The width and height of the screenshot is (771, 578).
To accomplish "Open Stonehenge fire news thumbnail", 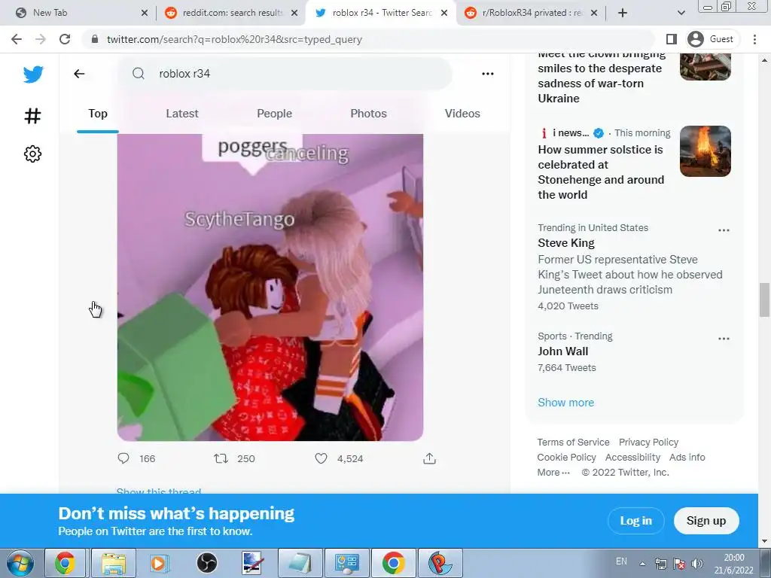I will point(705,151).
